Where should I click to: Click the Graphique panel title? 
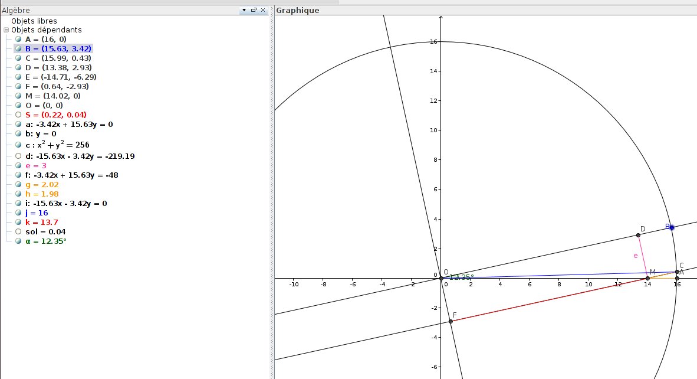(297, 10)
